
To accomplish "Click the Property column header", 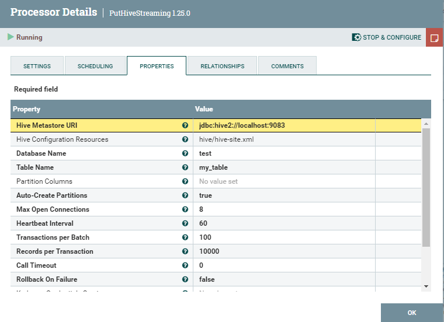I will pyautogui.click(x=26, y=109).
